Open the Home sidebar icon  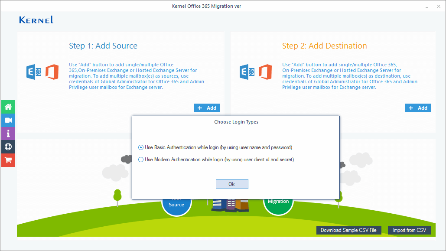pos(8,107)
